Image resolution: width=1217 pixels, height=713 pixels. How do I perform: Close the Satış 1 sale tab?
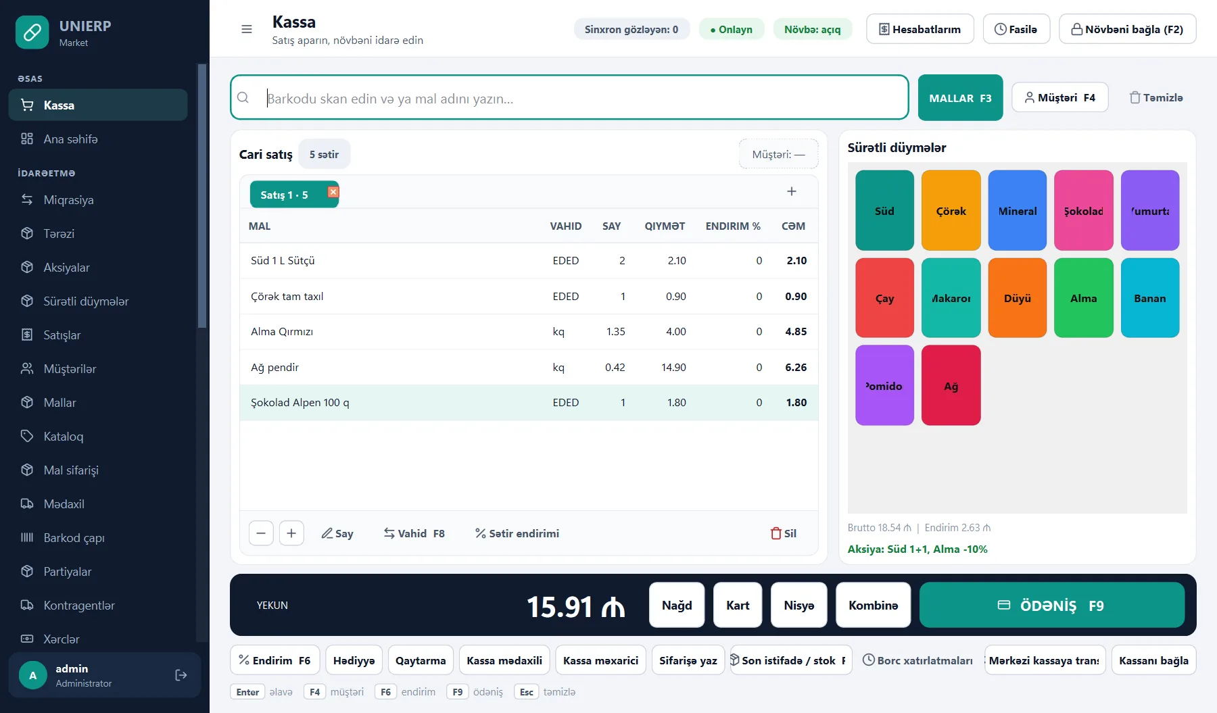point(333,192)
